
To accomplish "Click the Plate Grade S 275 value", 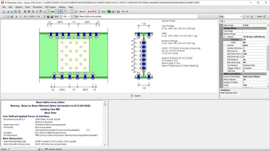I will (254, 25).
